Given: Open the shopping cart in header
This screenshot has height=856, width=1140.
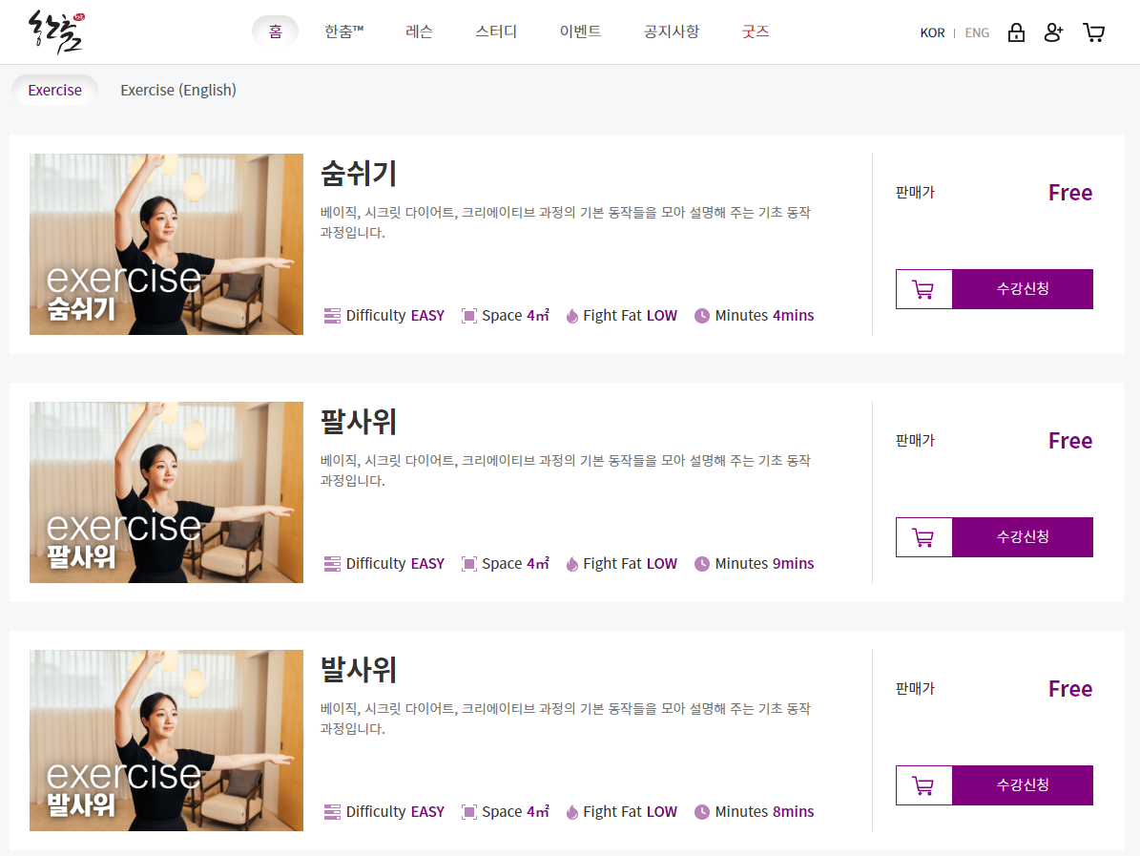Looking at the screenshot, I should click(1093, 32).
